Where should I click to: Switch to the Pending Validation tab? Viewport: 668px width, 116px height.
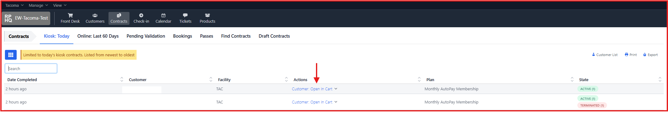146,36
